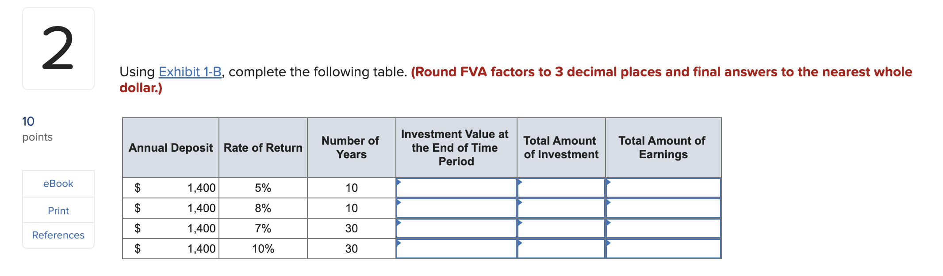Viewport: 943px width, 276px height.
Task: Click the Investment Value field for the 8% row
Action: [x=456, y=208]
